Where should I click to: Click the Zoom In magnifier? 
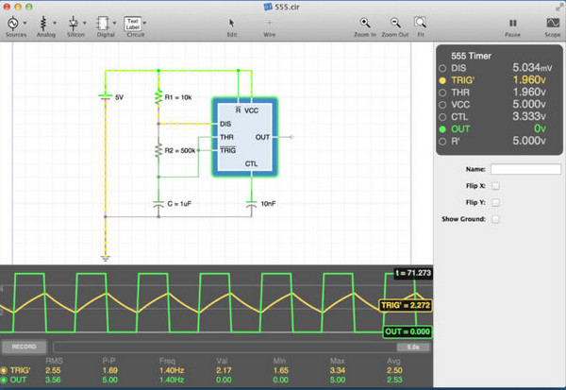[366, 23]
